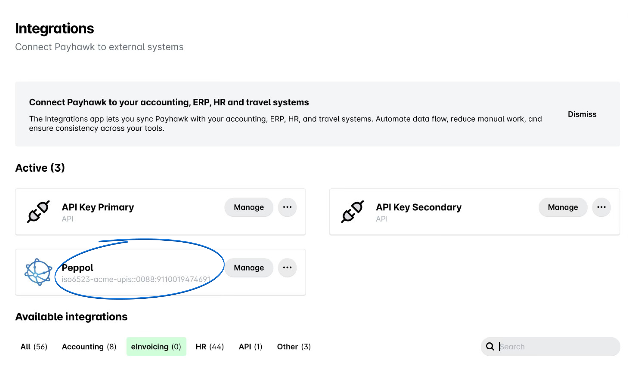Open the HR integrations filter
The height and width of the screenshot is (387, 630).
coord(210,347)
